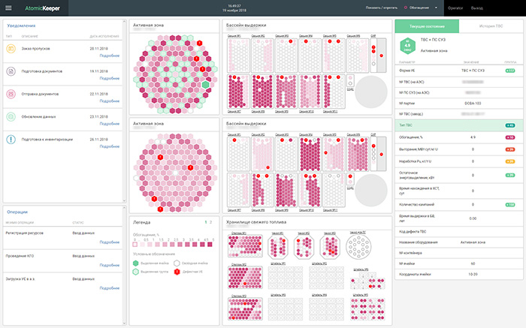The width and height of the screenshot is (526, 328).
Task: Click the Обновление данных notification icon
Action: pyautogui.click(x=11, y=116)
